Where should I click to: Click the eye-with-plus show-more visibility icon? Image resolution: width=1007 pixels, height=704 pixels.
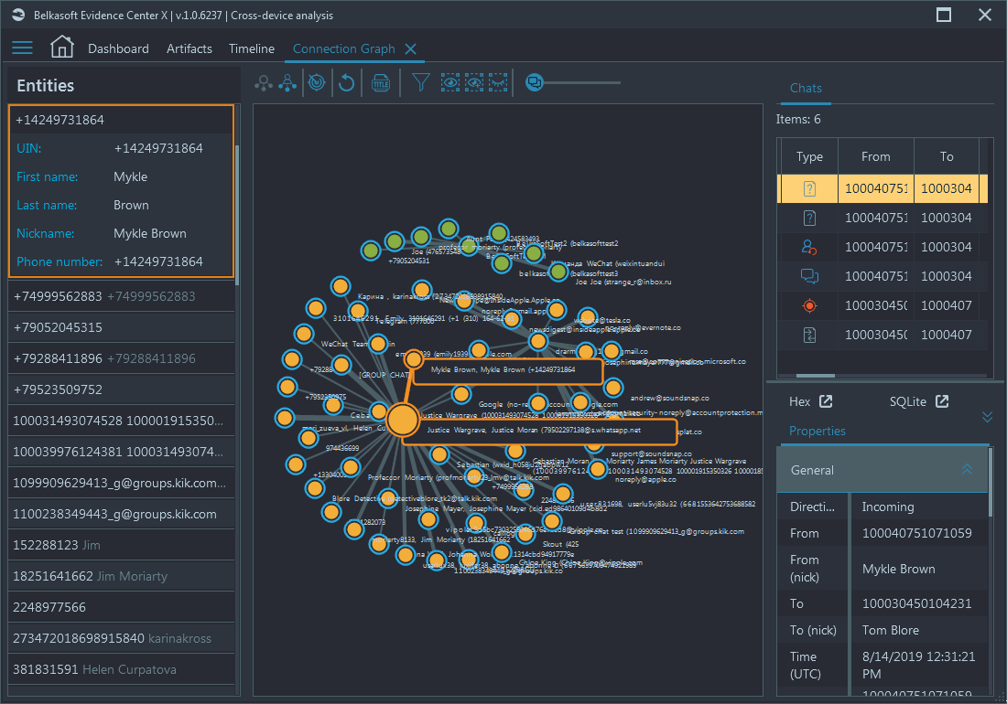click(474, 82)
